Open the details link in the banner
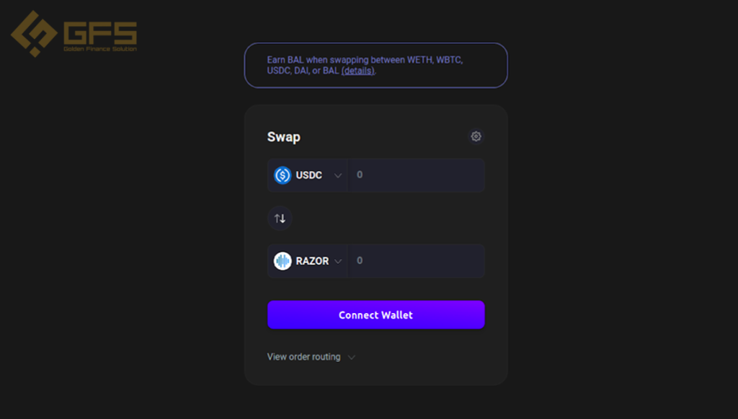Viewport: 738px width, 419px height. pyautogui.click(x=358, y=71)
